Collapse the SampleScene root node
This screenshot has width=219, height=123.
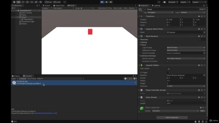[x=16, y=11]
